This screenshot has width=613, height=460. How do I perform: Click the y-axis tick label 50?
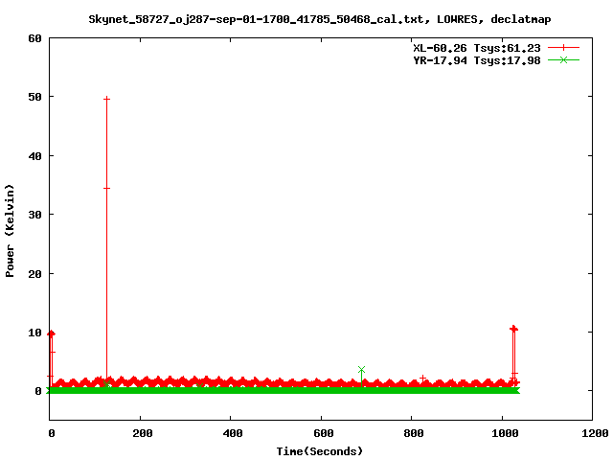click(x=34, y=97)
